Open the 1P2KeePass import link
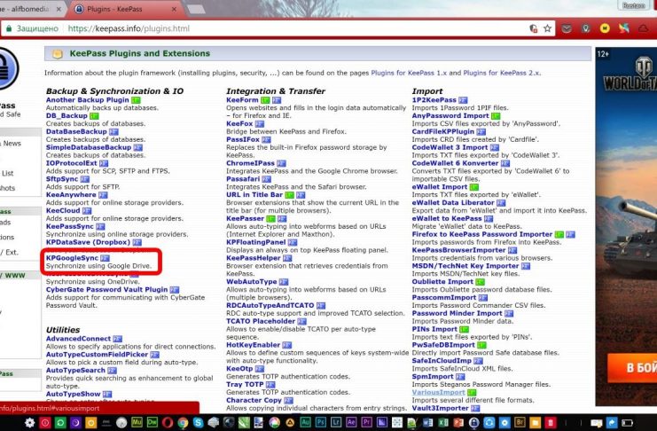 (x=434, y=100)
